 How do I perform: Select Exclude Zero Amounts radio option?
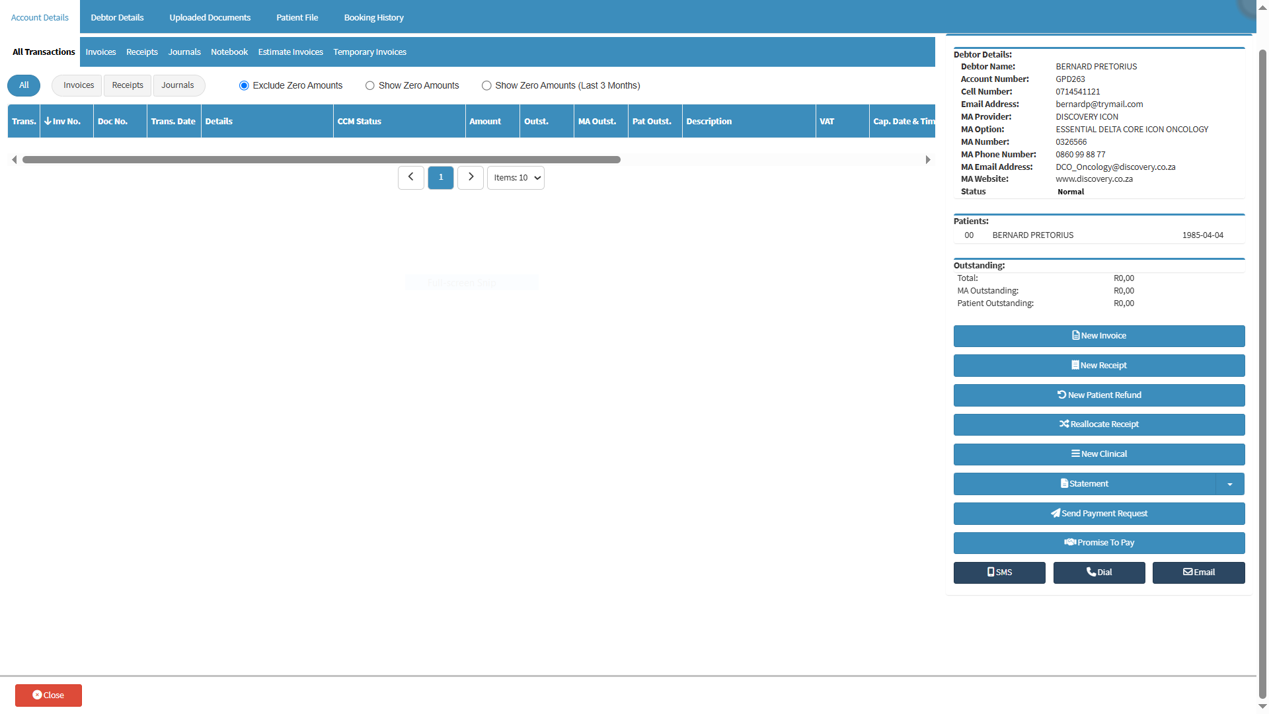tap(244, 86)
